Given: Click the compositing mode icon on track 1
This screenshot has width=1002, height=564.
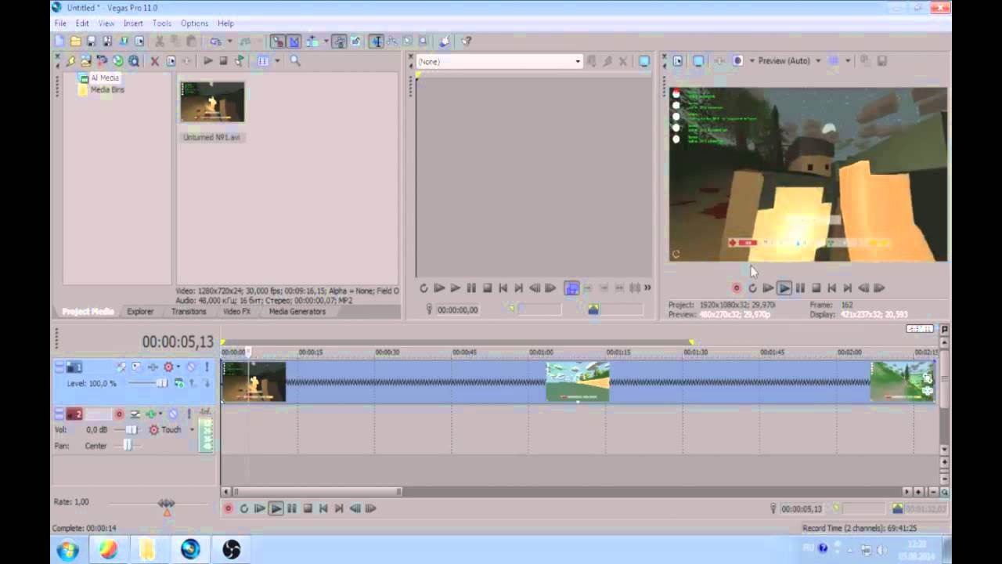Looking at the screenshot, I should [x=178, y=382].
